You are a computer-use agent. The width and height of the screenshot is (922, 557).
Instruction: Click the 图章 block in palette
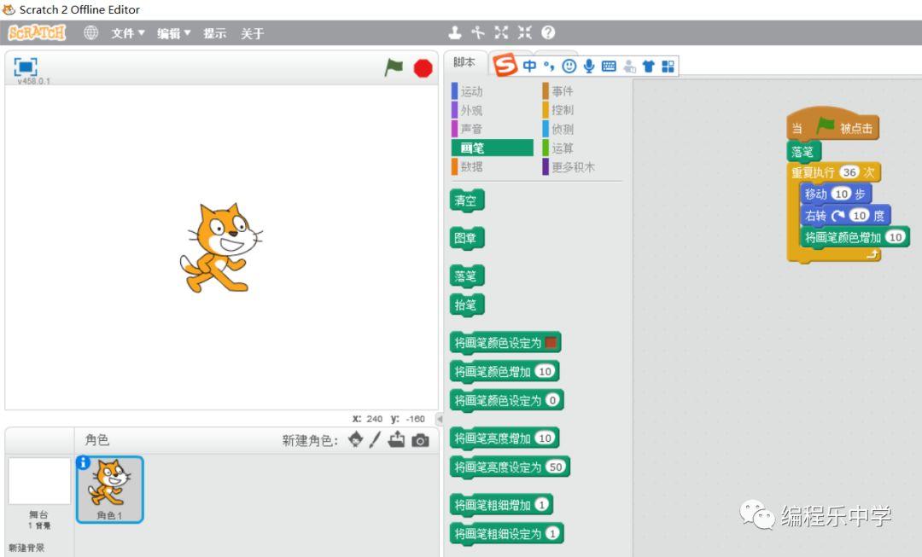tap(467, 239)
